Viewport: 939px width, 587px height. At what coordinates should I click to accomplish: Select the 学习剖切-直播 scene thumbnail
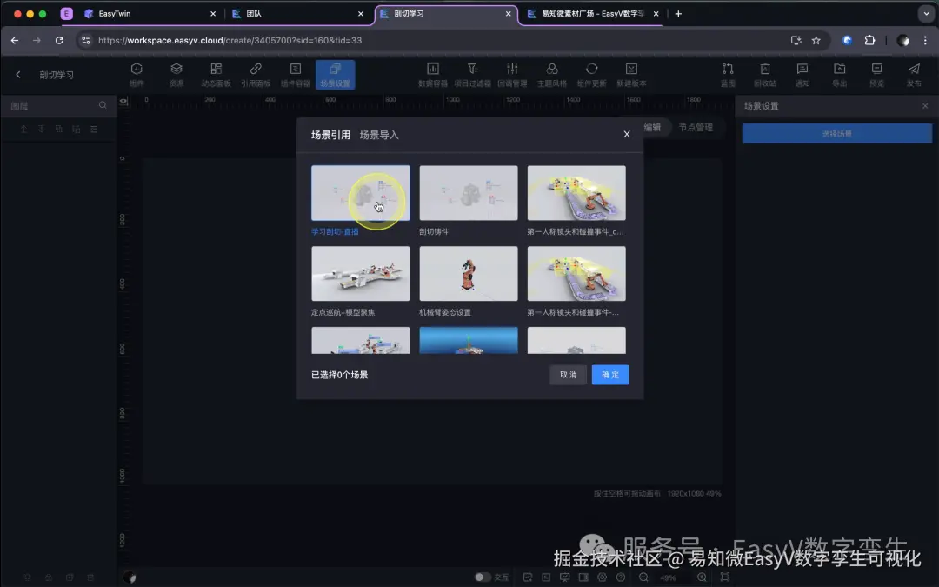tap(361, 193)
